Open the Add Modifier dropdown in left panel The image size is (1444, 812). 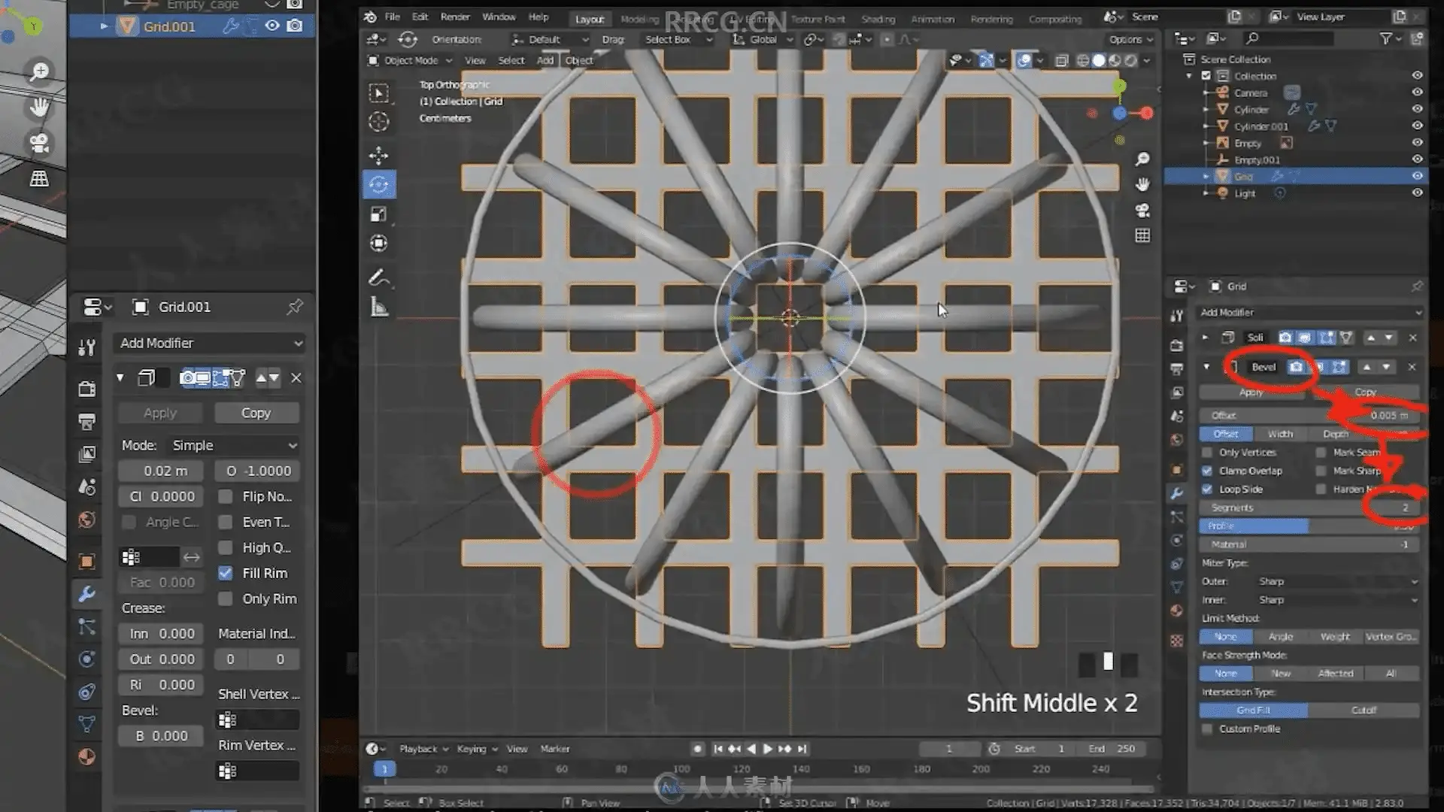tap(211, 343)
